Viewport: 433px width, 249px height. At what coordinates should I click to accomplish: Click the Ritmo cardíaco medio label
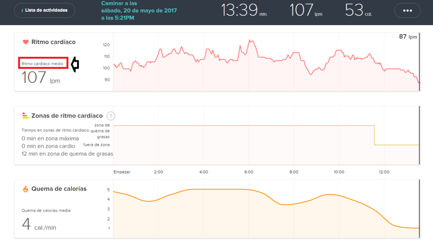42,64
